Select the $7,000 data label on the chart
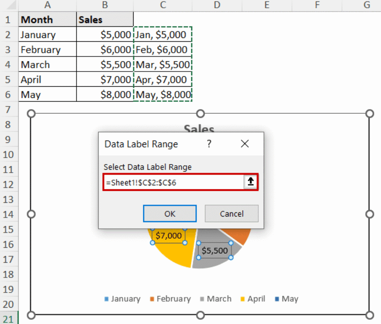 coord(169,235)
